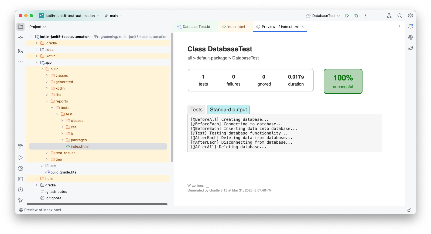431x234 pixels.
Task: Open the Notifications bell
Action: pyautogui.click(x=411, y=27)
